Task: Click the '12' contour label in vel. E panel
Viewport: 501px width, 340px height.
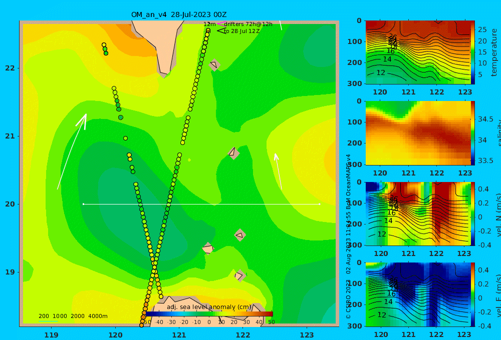Action: (382, 315)
